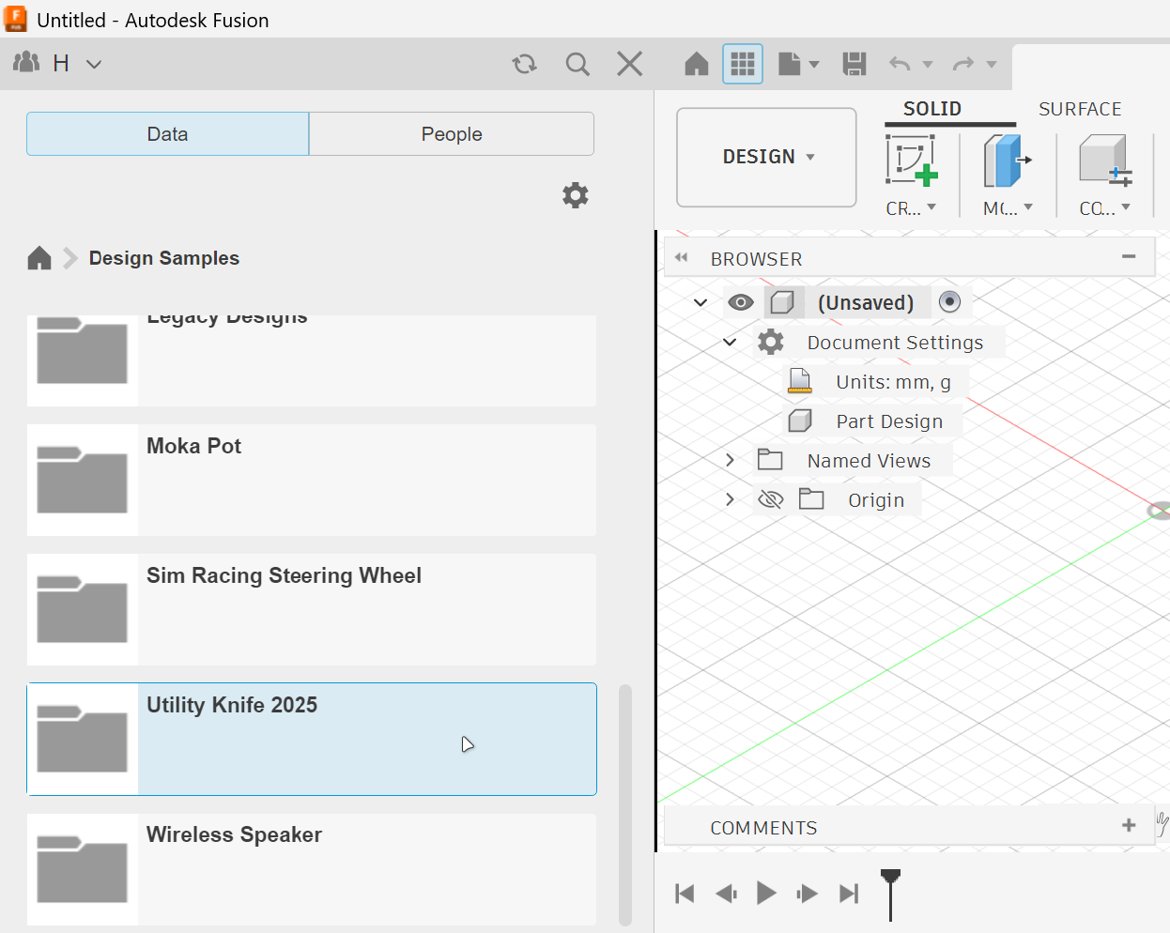
Task: Click Utility Knife 2025 folder icon
Action: click(83, 739)
